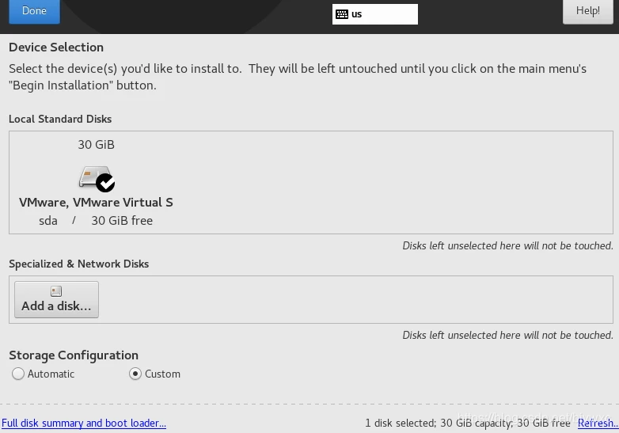Click the Automatic option label
The height and width of the screenshot is (433, 619).
click(51, 374)
